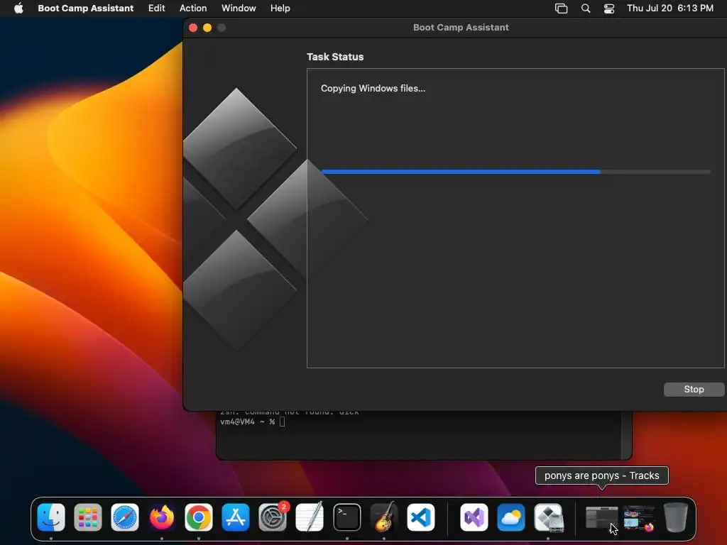
Task: Open Control Center in menu bar
Action: coord(608,9)
